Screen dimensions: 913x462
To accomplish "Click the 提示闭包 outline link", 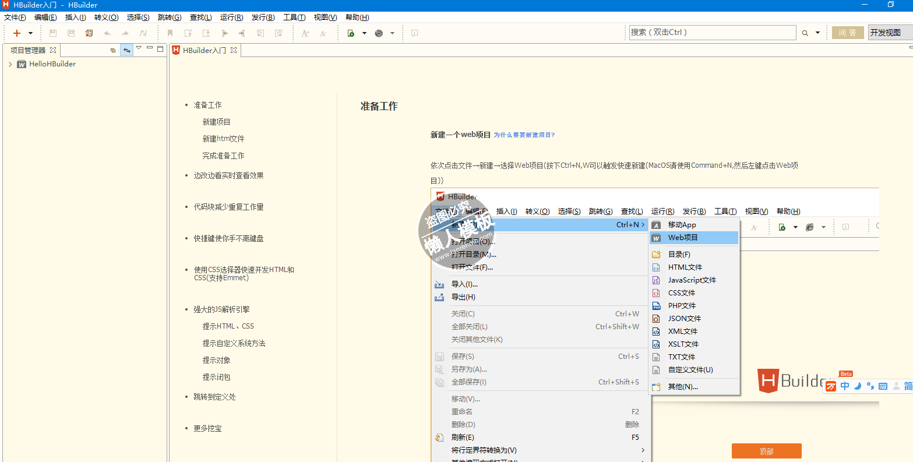I will [x=217, y=377].
